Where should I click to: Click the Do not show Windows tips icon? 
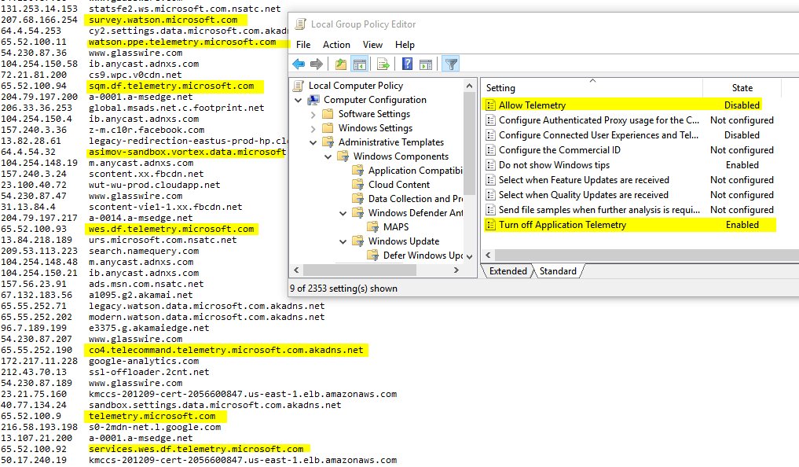(x=490, y=164)
